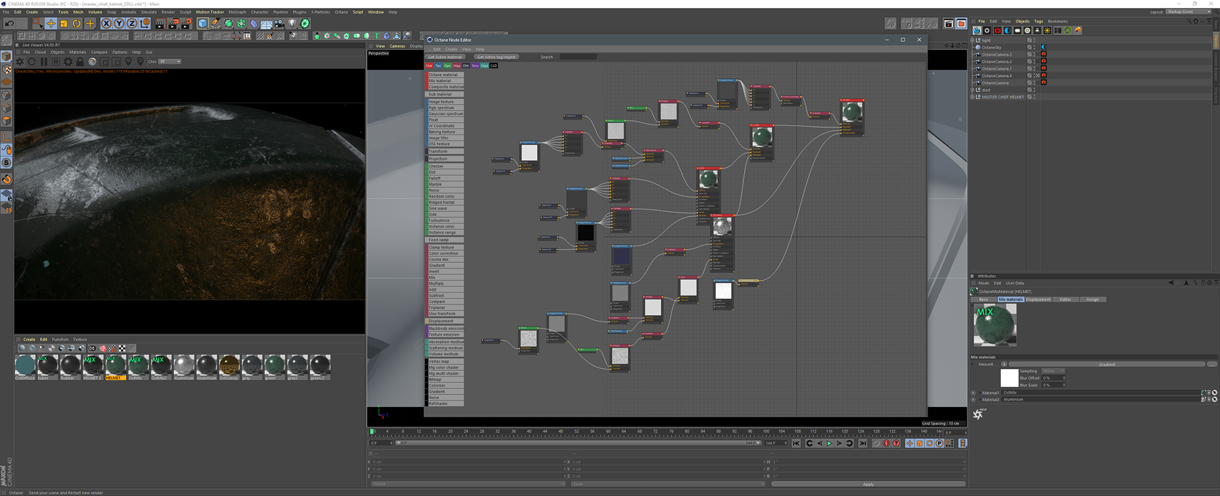1220x496 pixels.
Task: Switch to Displacement tab in Attributes
Action: click(x=1038, y=299)
